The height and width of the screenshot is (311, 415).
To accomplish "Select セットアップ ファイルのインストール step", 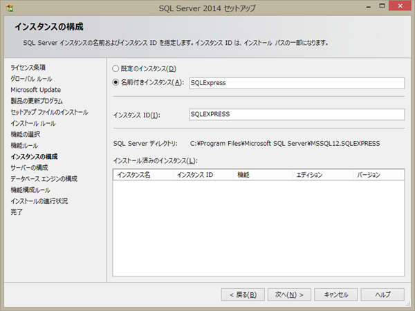I will 49,112.
